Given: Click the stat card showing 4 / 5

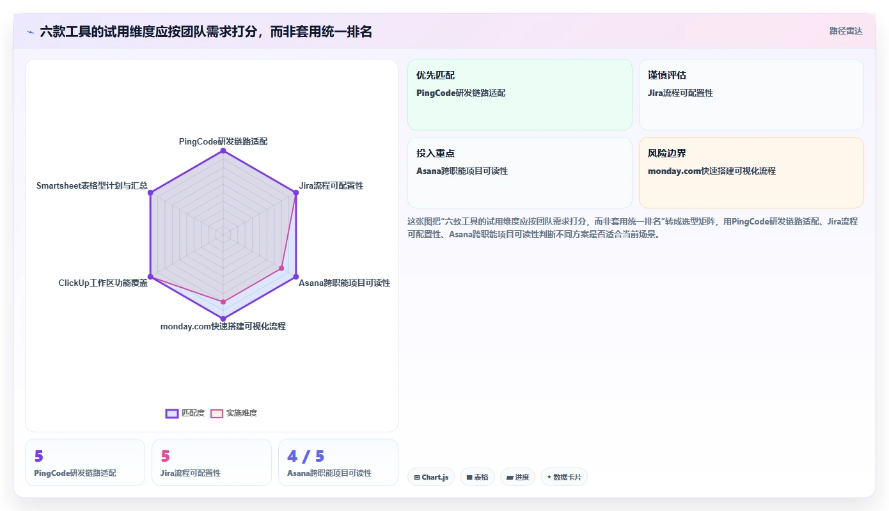Looking at the screenshot, I should pyautogui.click(x=338, y=462).
